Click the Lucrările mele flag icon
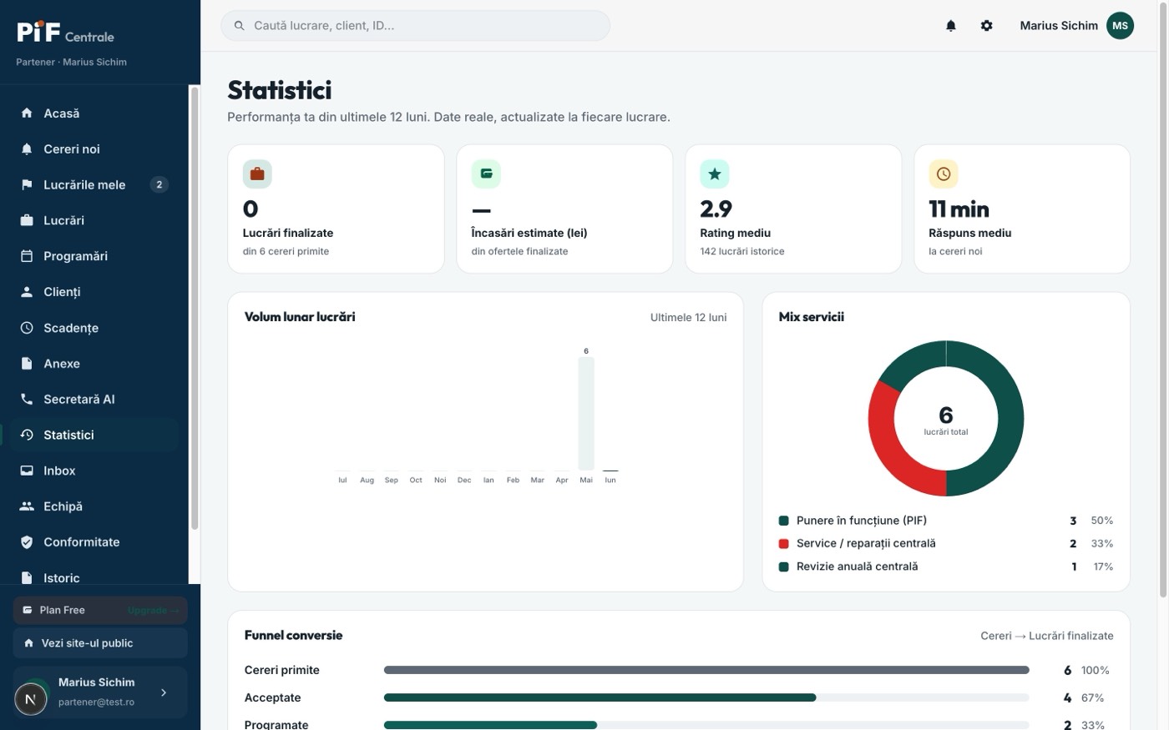The width and height of the screenshot is (1169, 730). coord(27,184)
